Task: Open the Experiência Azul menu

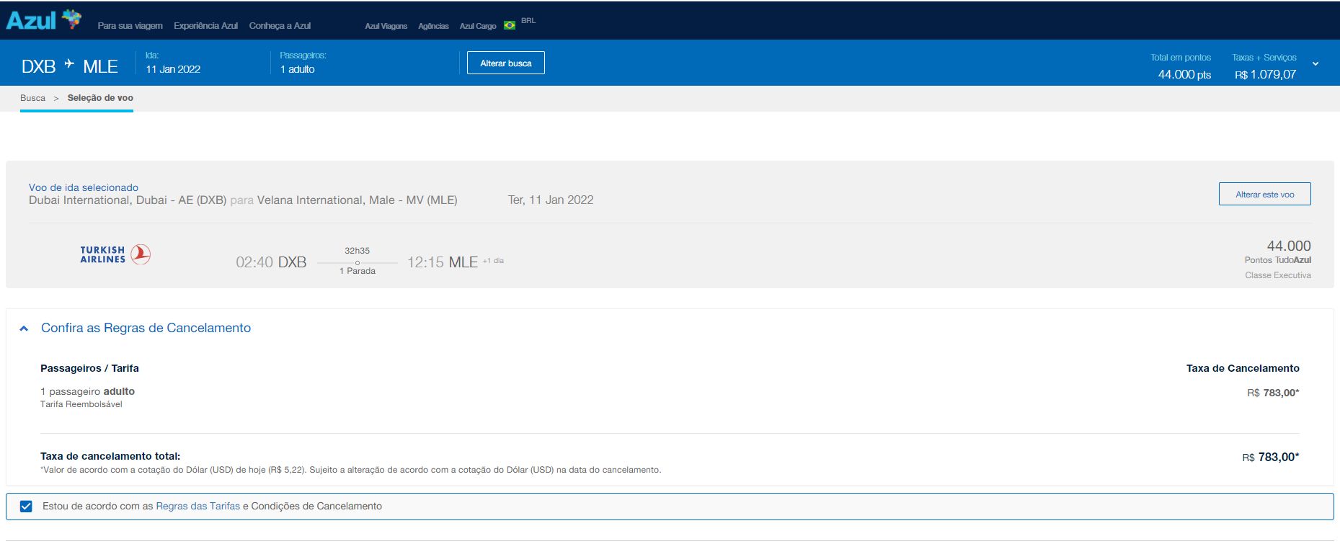Action: click(x=205, y=26)
